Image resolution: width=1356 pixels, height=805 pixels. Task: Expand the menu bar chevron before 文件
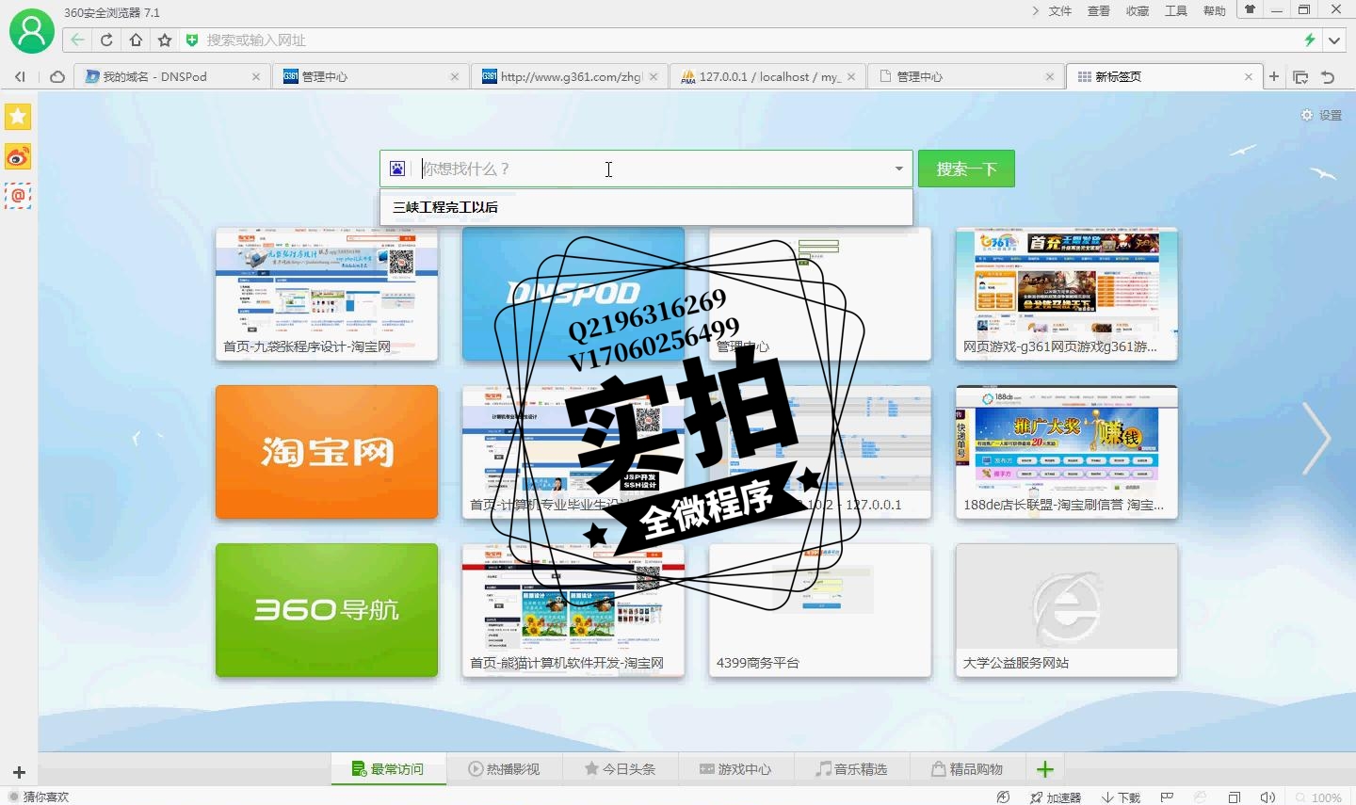1035,11
